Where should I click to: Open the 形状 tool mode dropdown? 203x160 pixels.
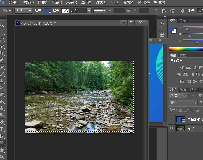(23, 11)
